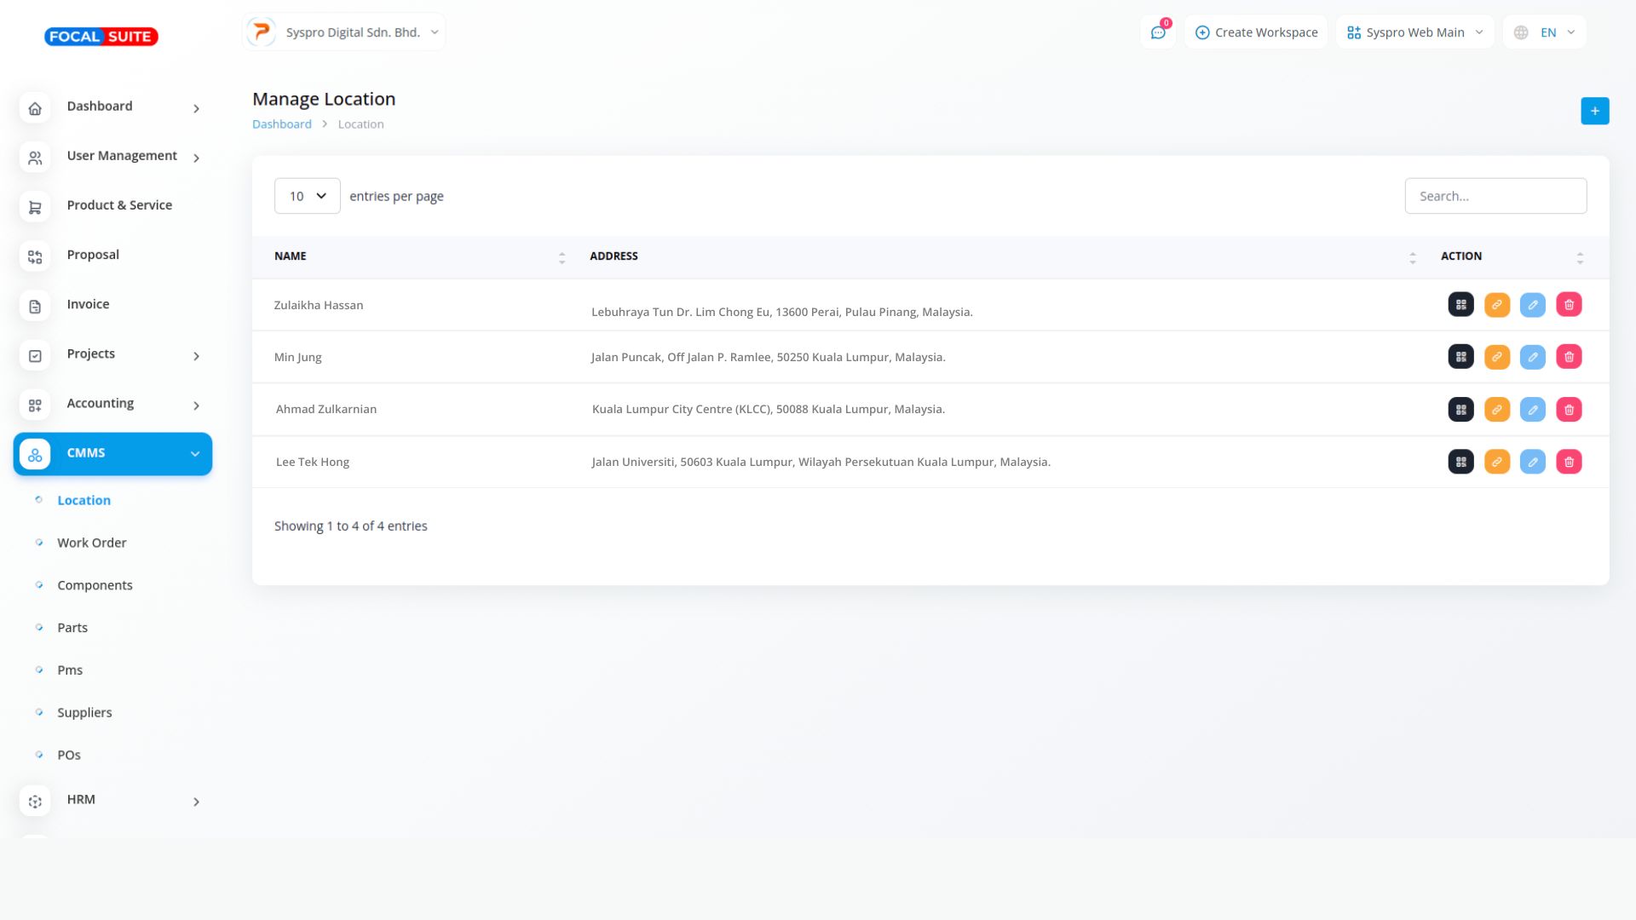Open Work Order under CMMS
The width and height of the screenshot is (1636, 920).
[91, 543]
